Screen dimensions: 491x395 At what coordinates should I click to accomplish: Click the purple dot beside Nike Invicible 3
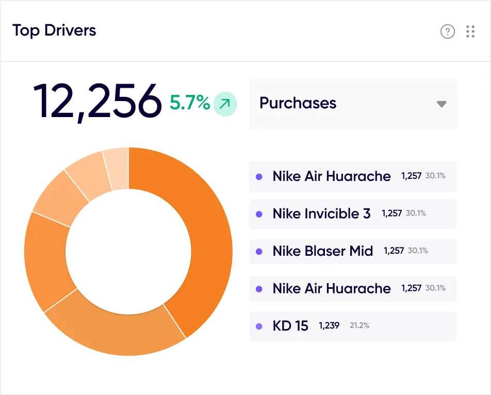click(259, 214)
